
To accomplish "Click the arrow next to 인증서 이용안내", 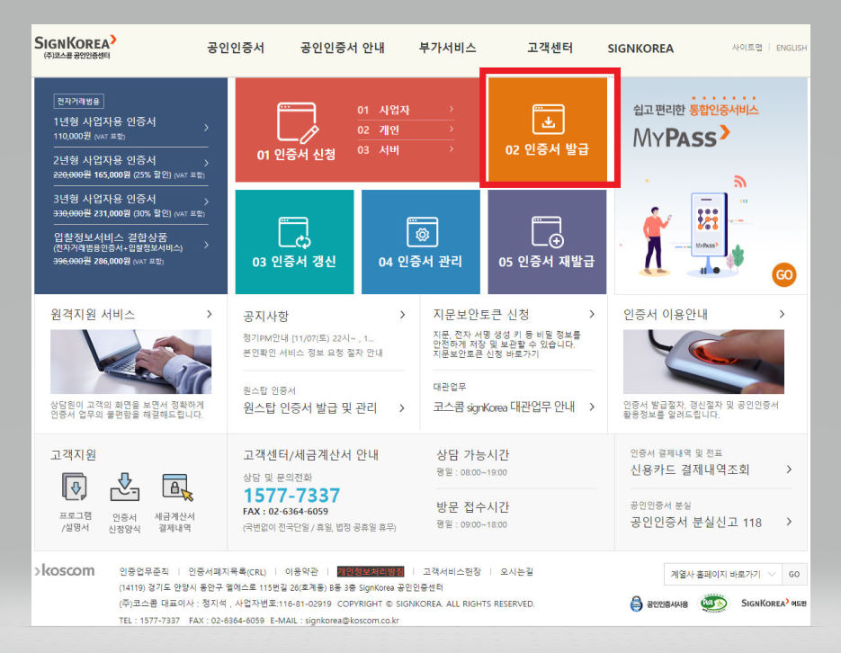I will (x=782, y=314).
